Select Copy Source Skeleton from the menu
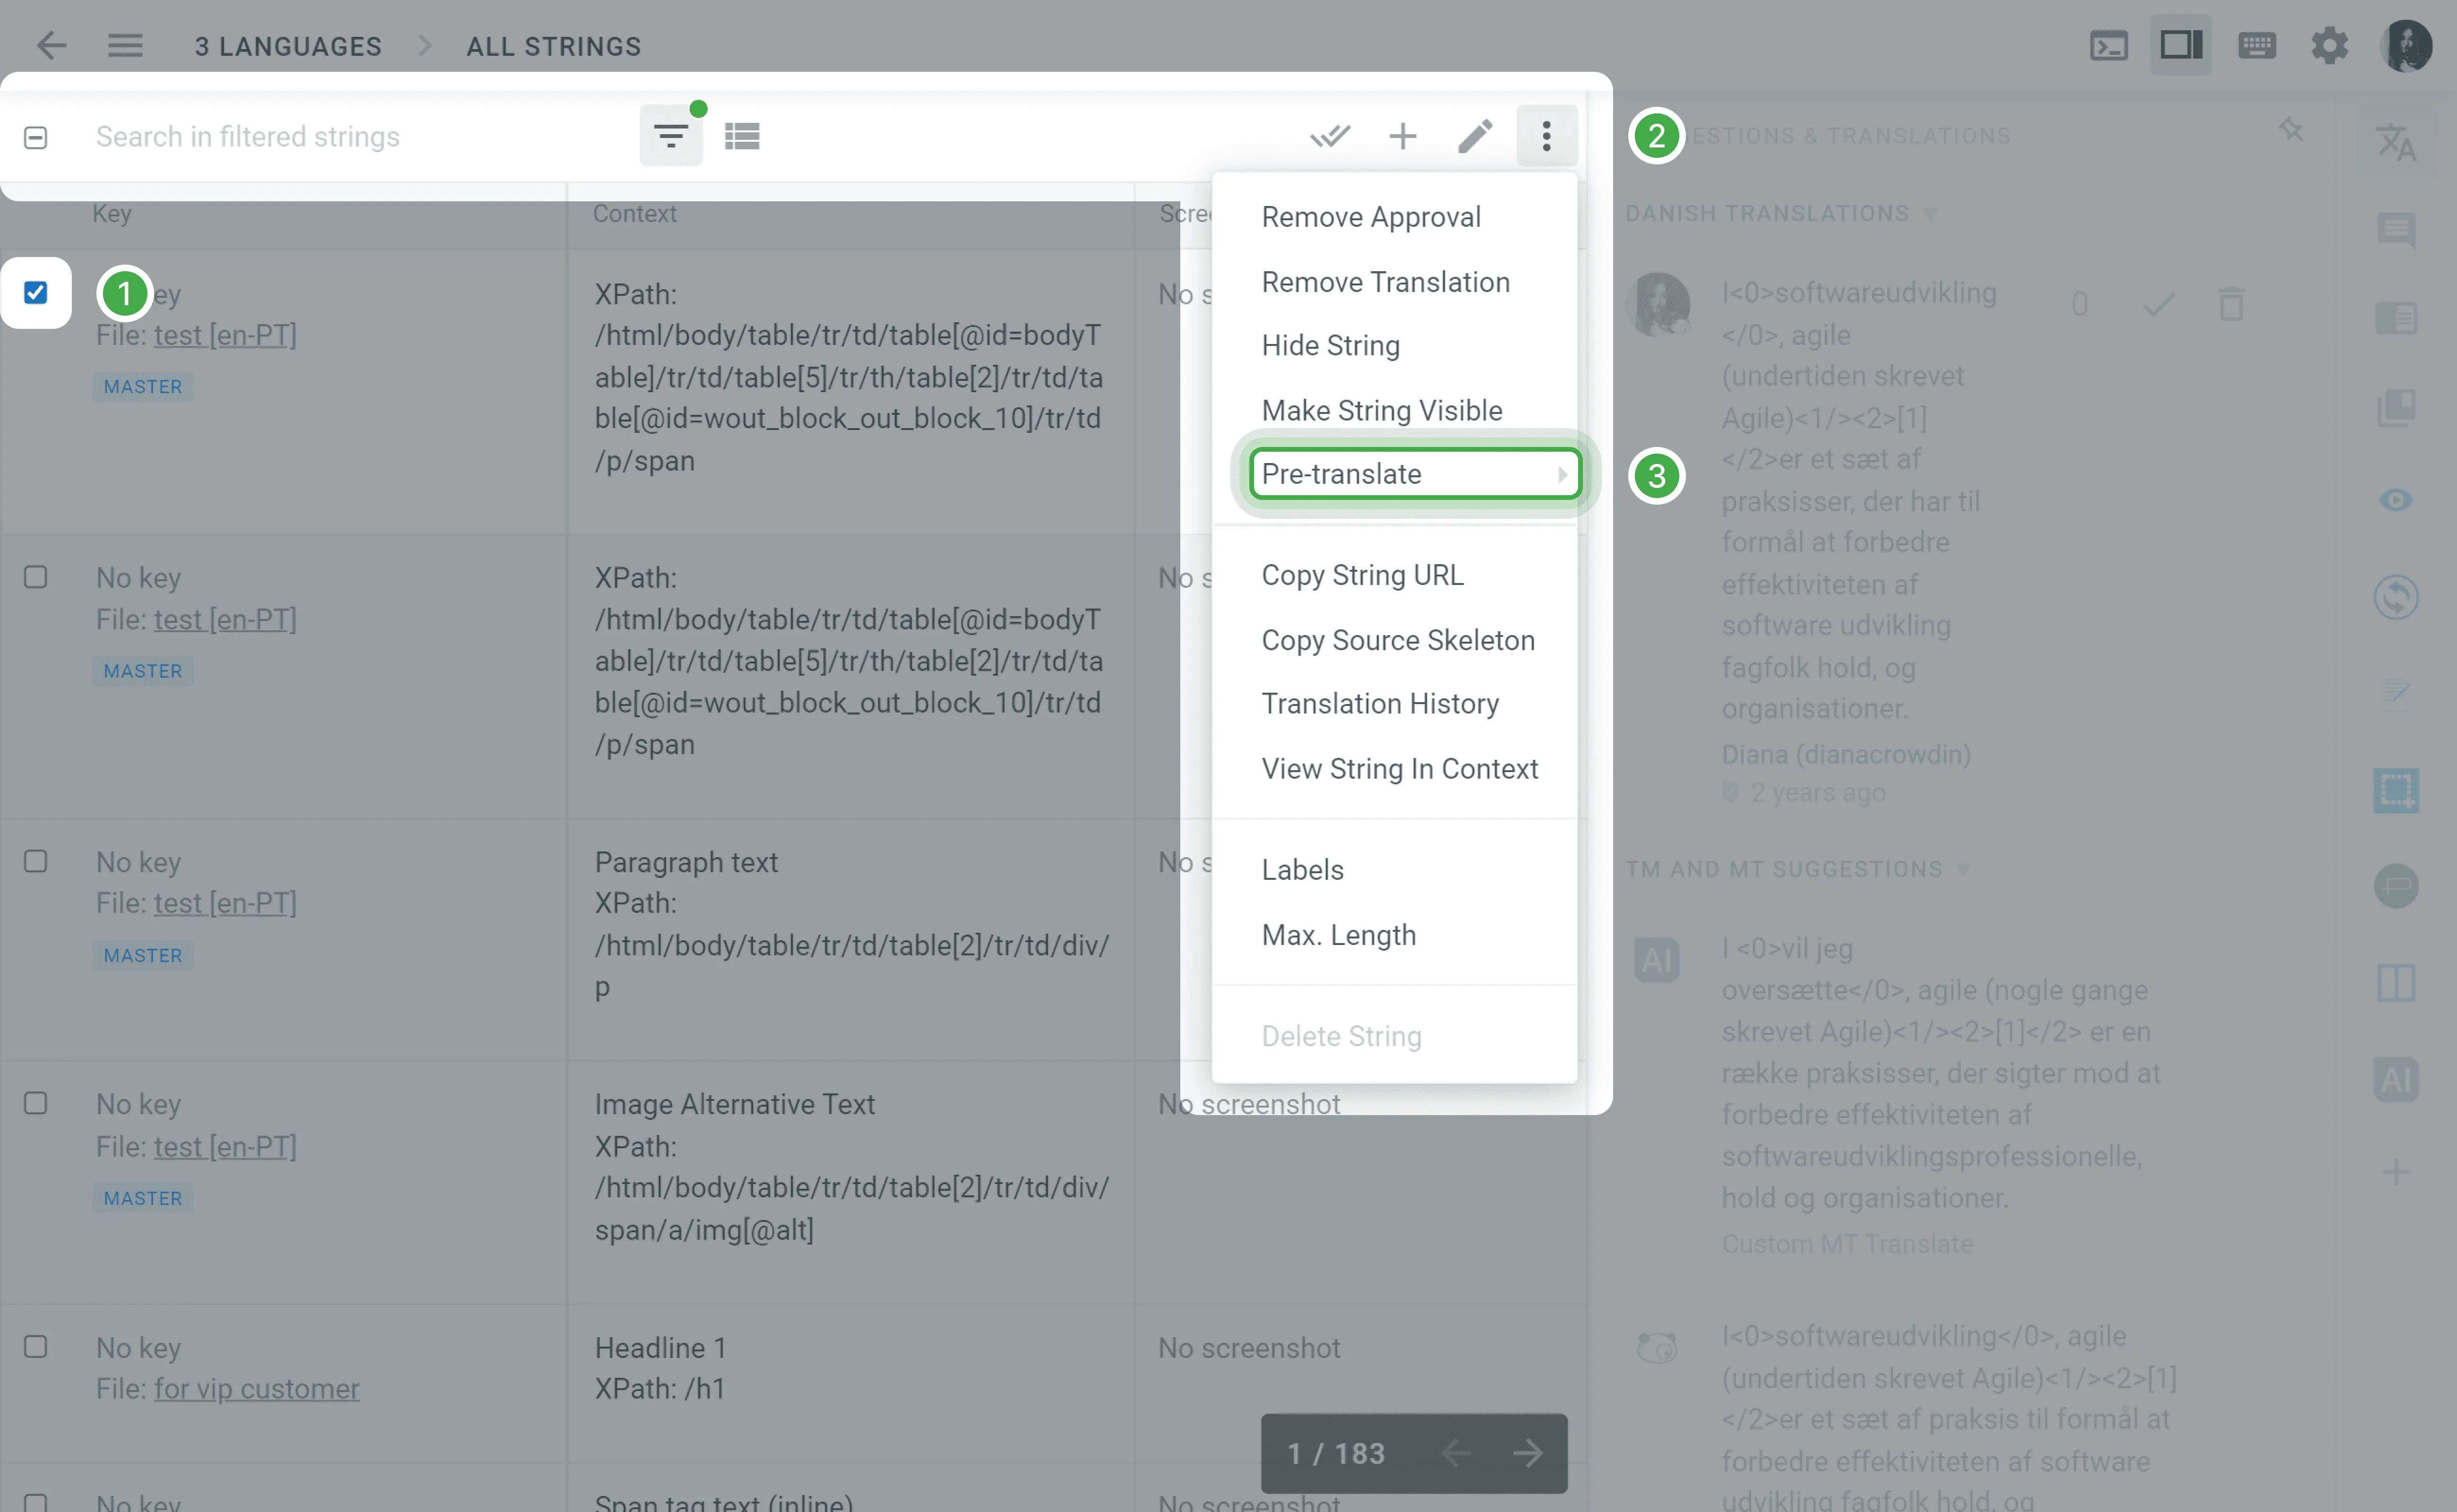The image size is (2457, 1512). pos(1398,640)
